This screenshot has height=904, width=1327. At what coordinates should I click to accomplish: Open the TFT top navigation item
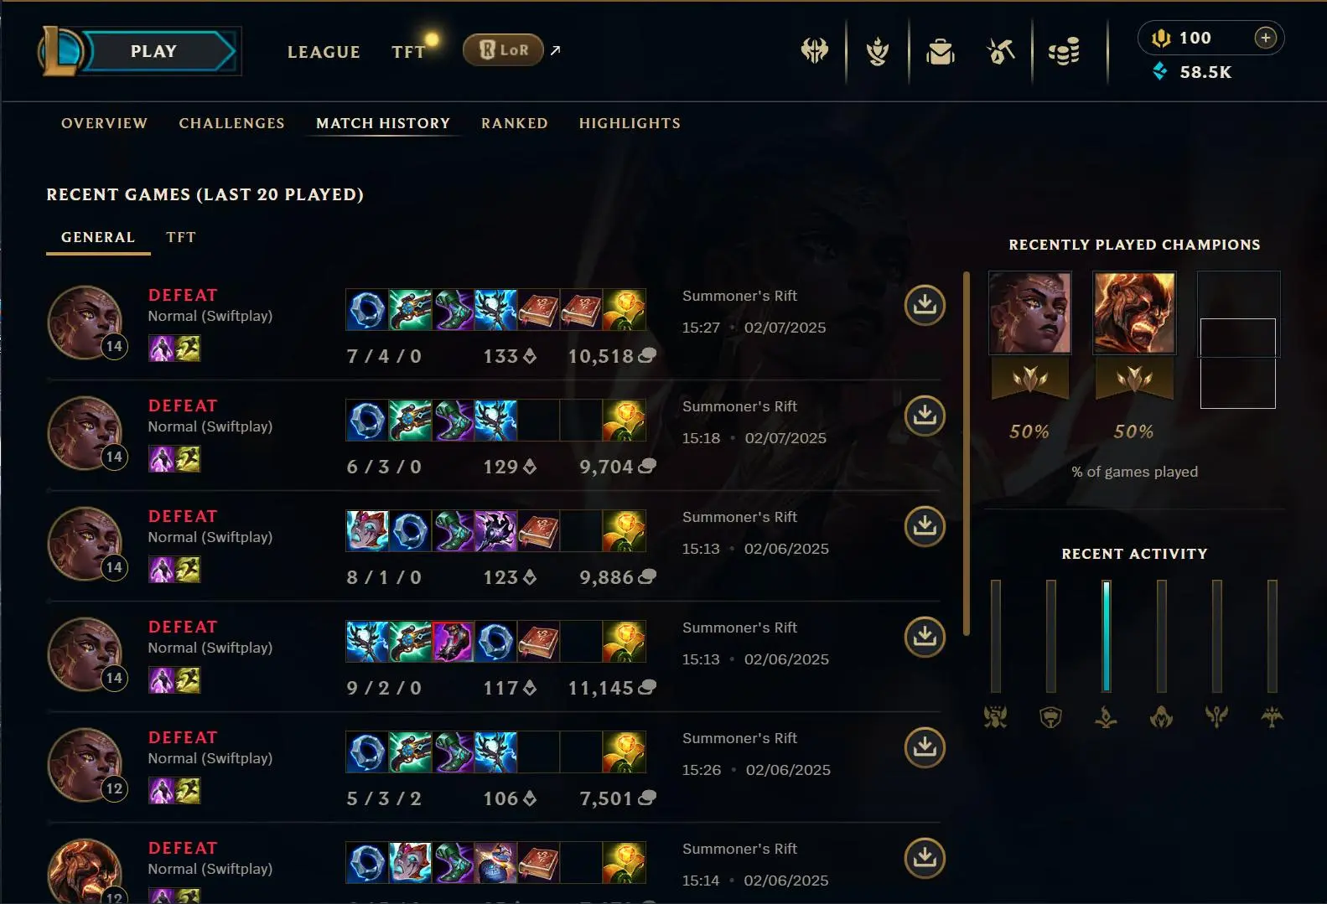click(x=408, y=52)
